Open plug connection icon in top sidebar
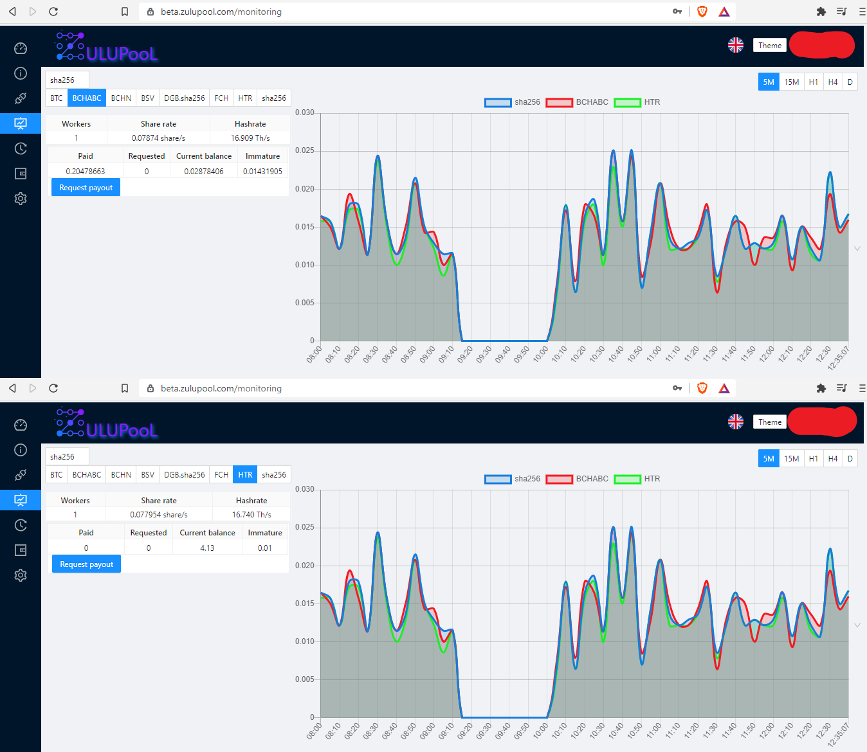Viewport: 867px width, 752px height. coord(21,98)
